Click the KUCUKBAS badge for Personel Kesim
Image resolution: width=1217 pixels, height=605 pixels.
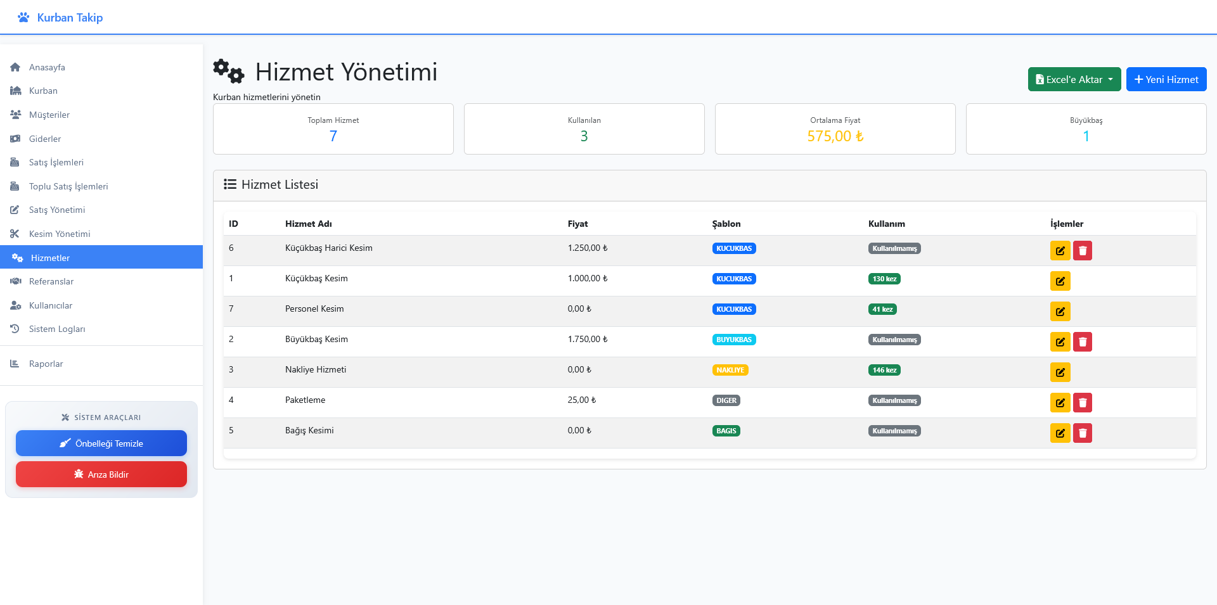click(733, 309)
